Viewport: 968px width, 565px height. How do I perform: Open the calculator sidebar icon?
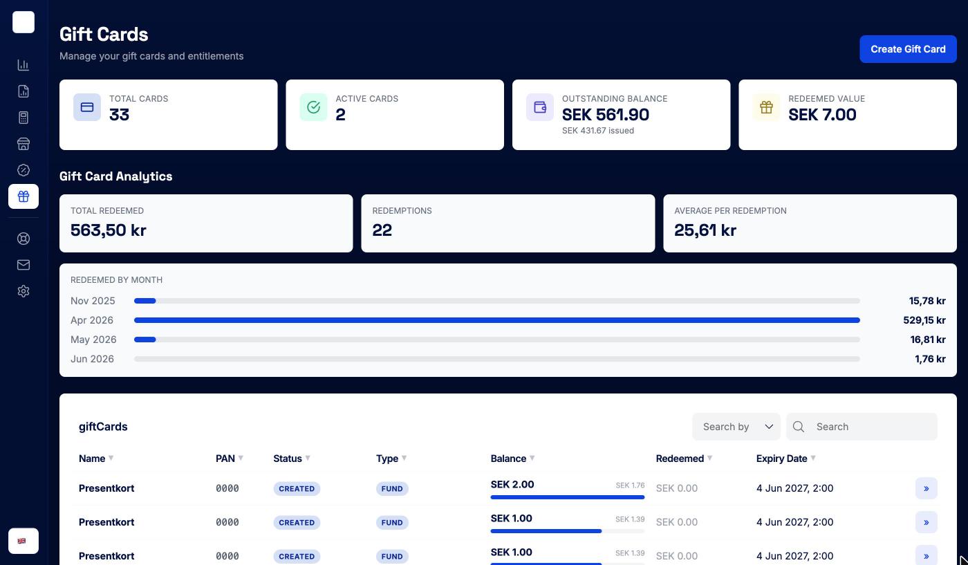tap(24, 118)
